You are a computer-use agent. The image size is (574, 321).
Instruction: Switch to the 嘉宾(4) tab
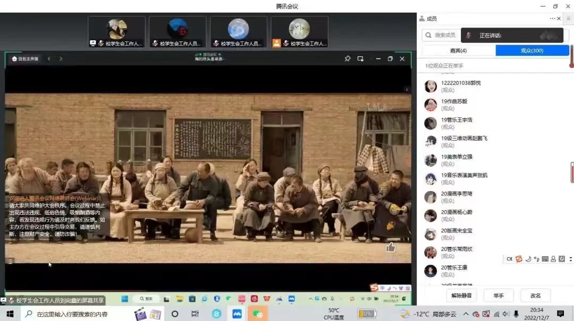coord(458,51)
